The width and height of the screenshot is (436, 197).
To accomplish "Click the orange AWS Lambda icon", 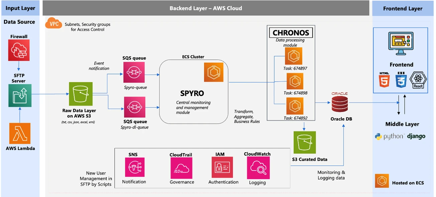I will click(x=20, y=133).
